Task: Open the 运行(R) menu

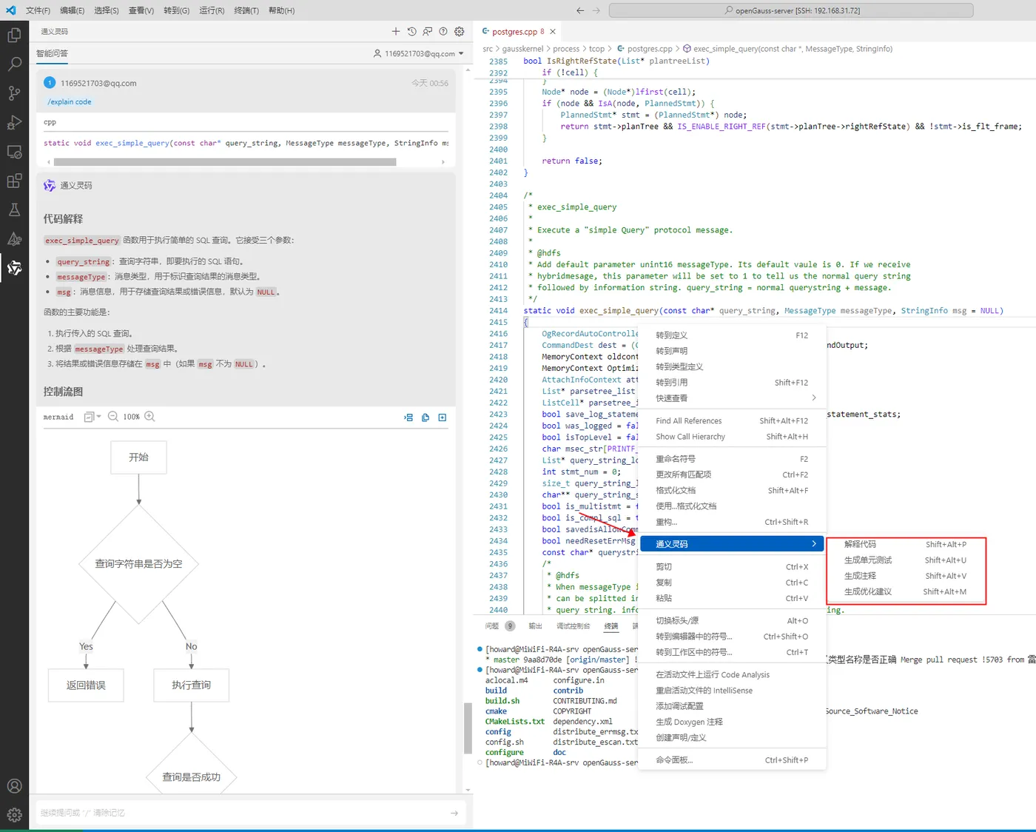Action: pyautogui.click(x=212, y=10)
